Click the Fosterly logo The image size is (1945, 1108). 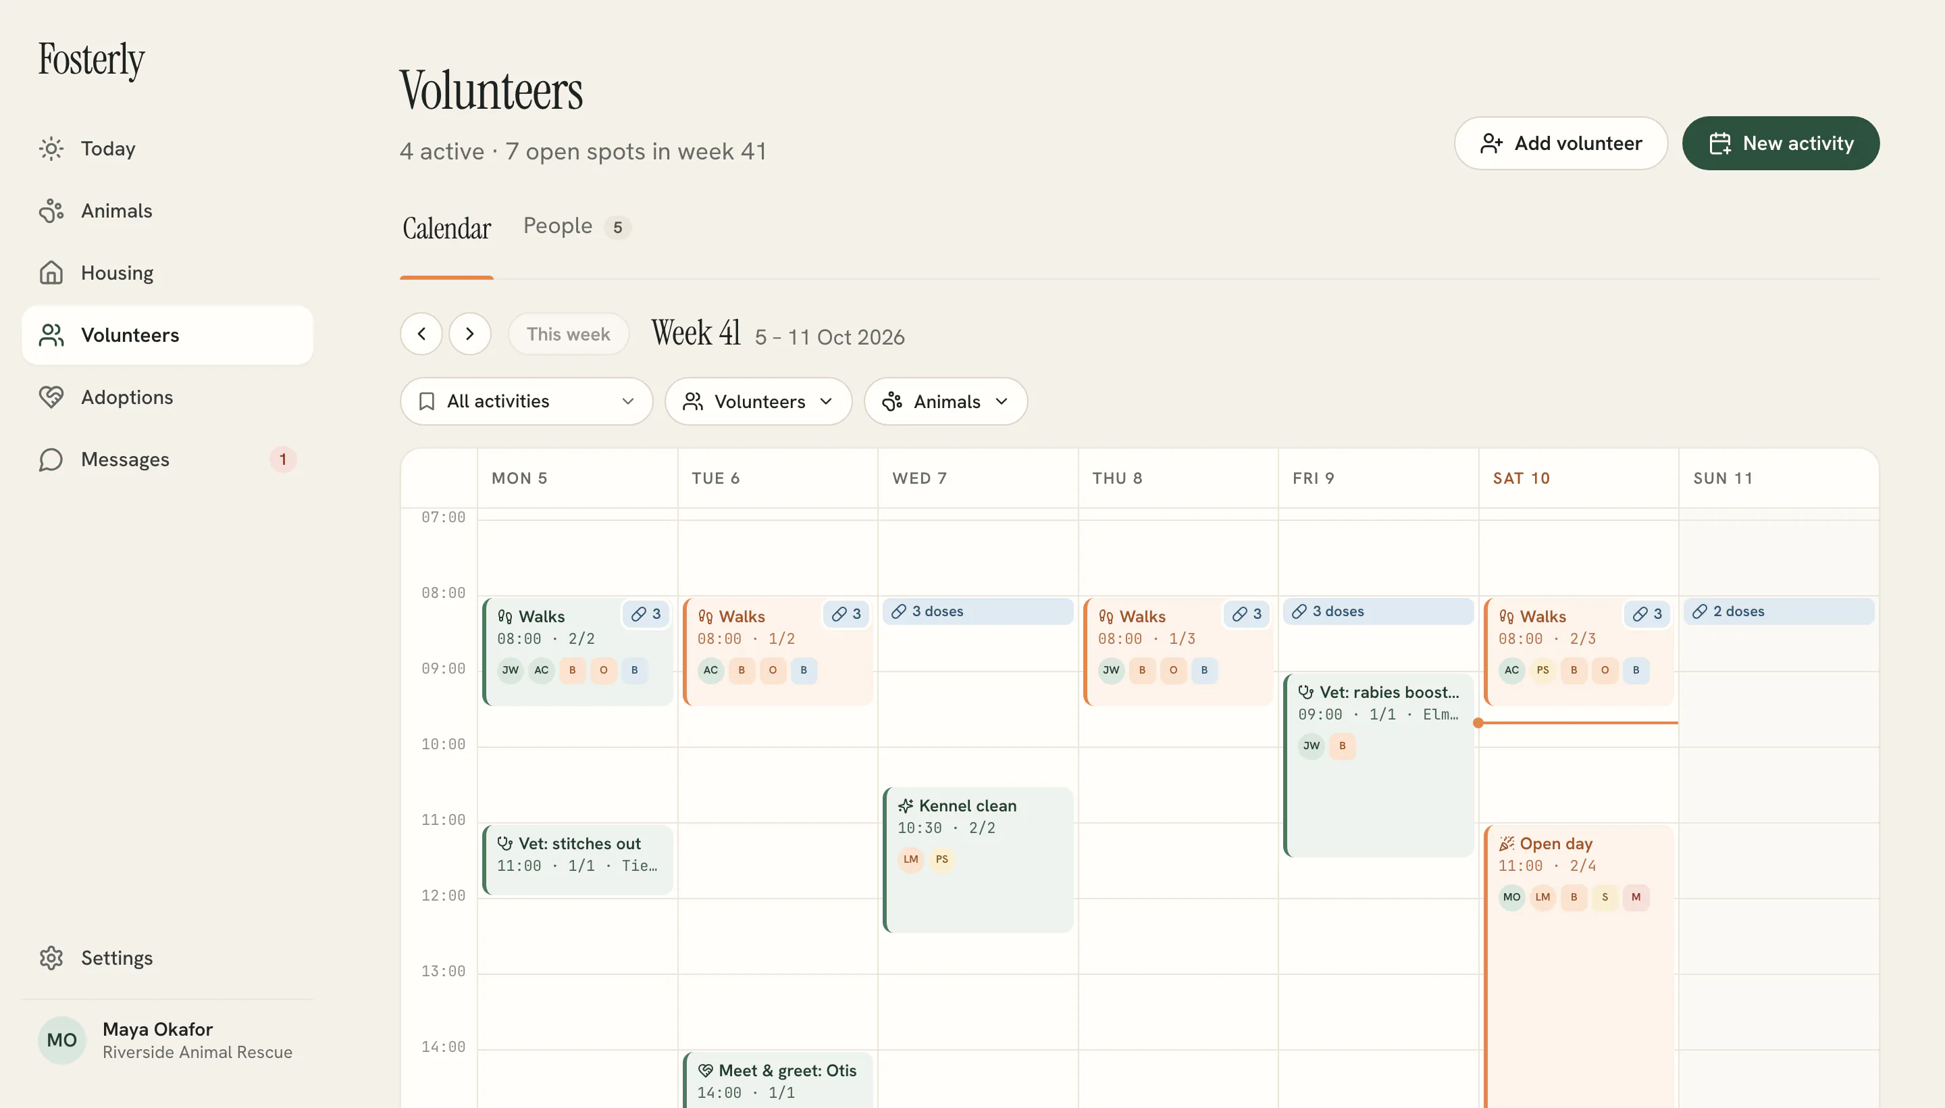(x=91, y=59)
